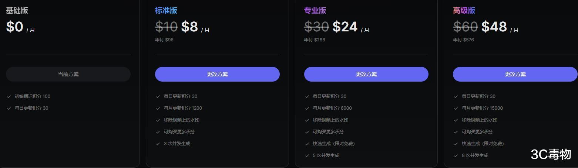Click checkmark next to 每月更新积分 1200
The height and width of the screenshot is (168, 578).
[x=158, y=109]
